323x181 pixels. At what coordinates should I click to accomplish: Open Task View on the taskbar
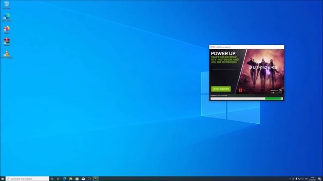click(58, 179)
